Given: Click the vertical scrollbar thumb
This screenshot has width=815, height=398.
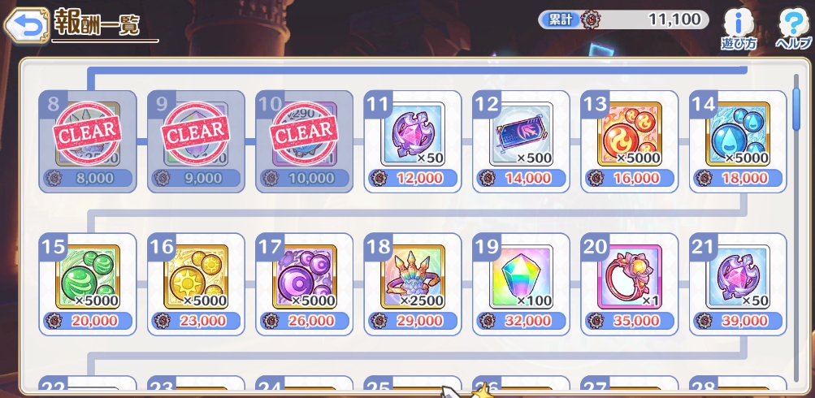Looking at the screenshot, I should [795, 109].
